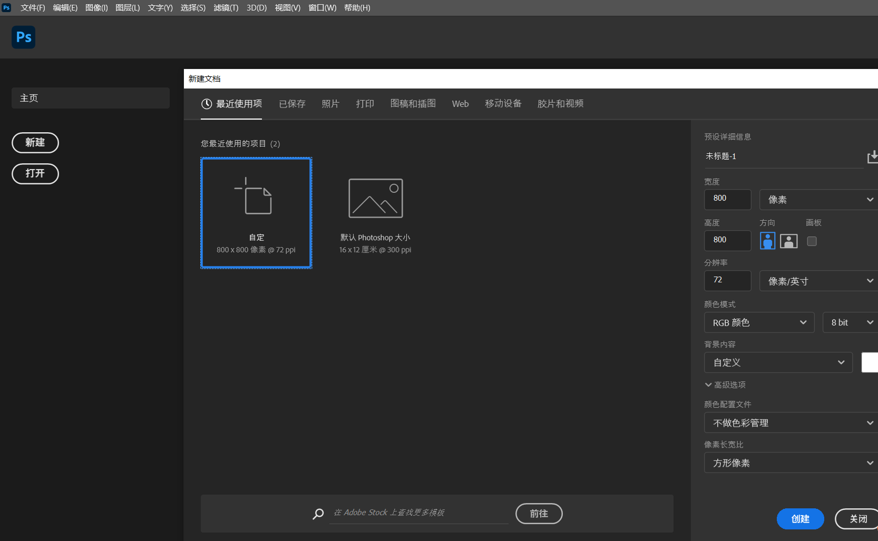Select the 默认 Photoshop 大小 preset
This screenshot has height=541, width=878.
[x=375, y=213]
